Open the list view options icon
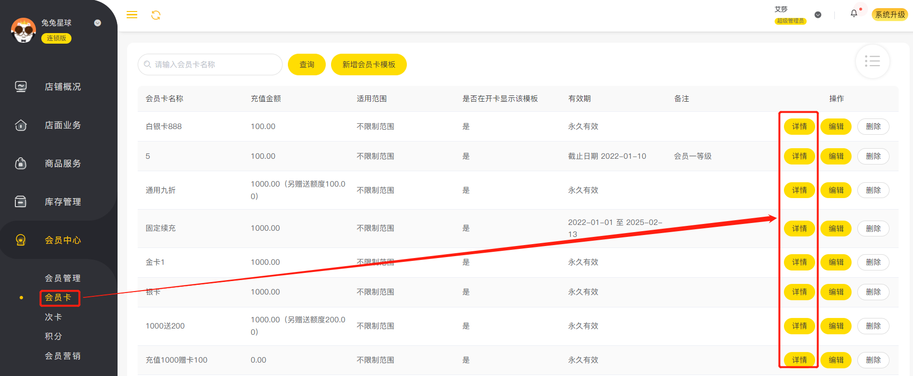 [872, 61]
